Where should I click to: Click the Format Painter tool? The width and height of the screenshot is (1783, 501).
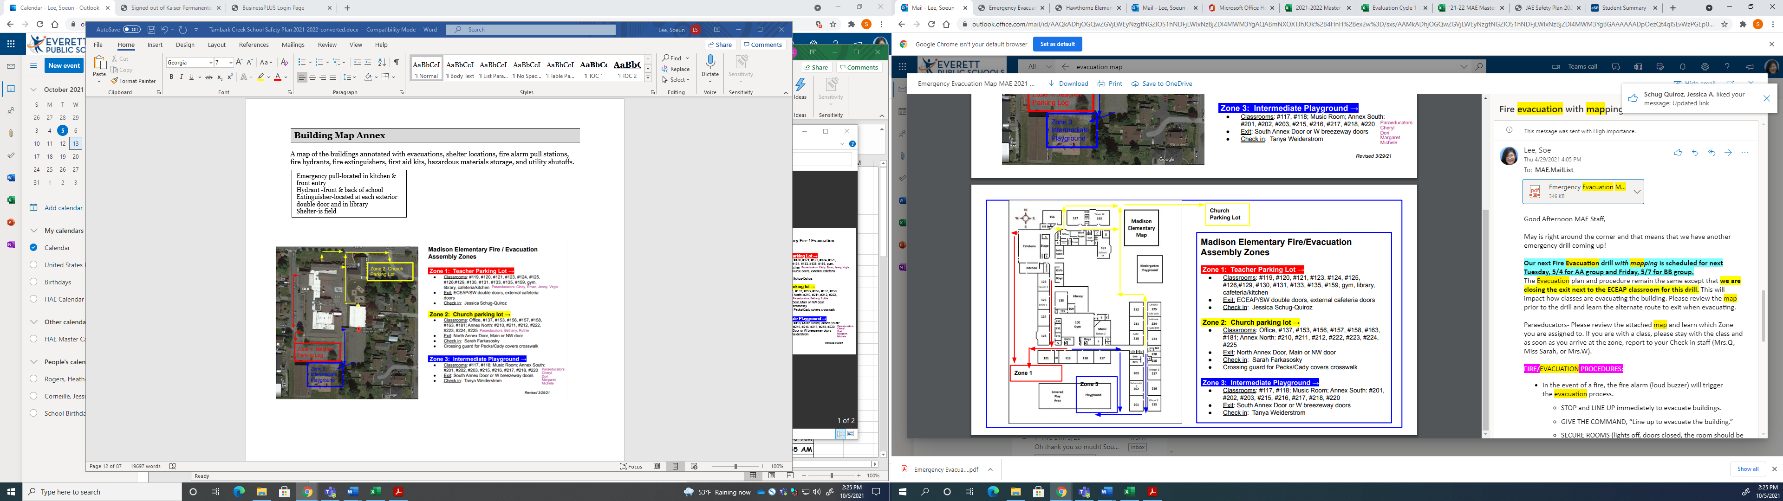coord(133,81)
